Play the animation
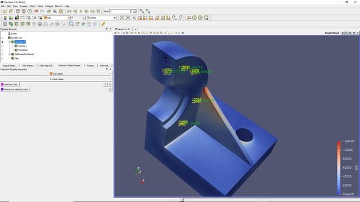 [81, 11]
